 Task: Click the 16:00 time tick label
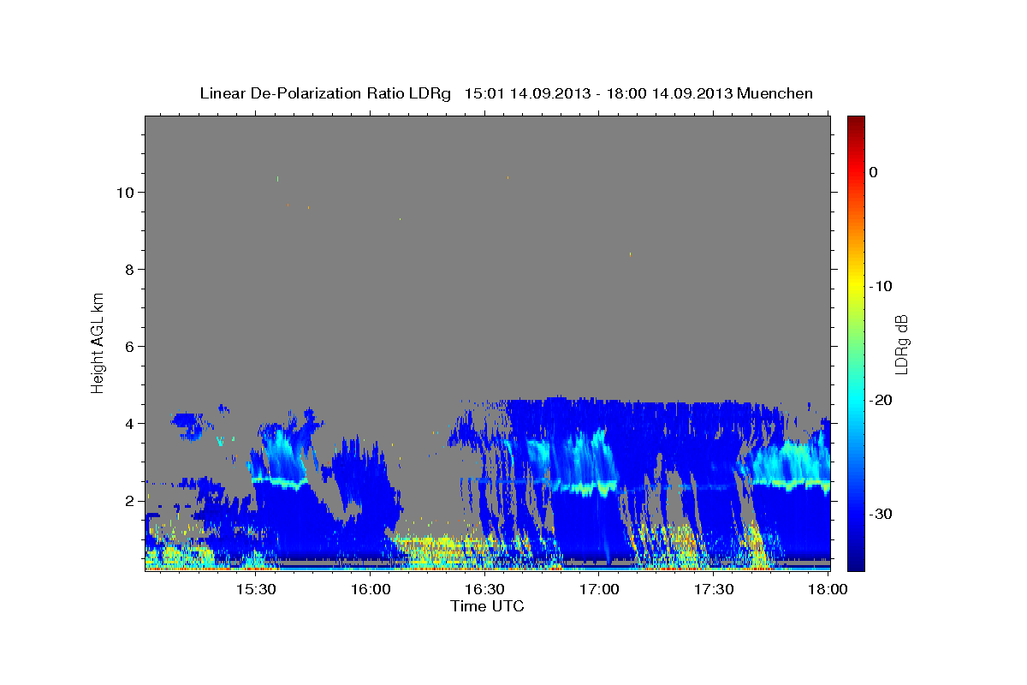pos(370,589)
